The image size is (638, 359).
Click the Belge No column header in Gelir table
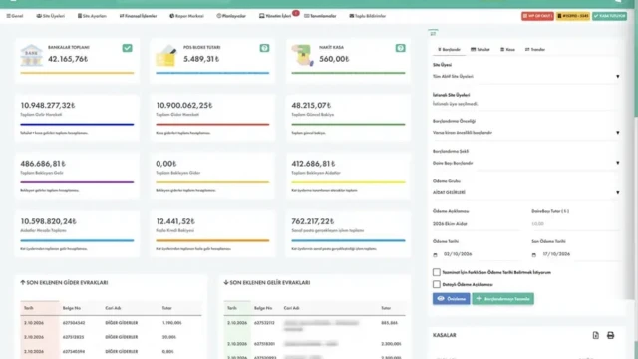[263, 308]
